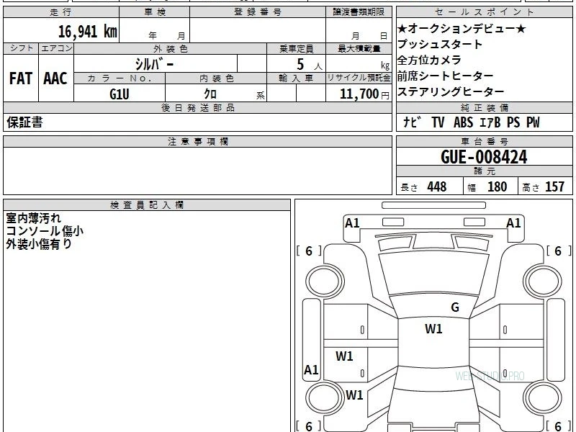
Task: Select the シルバー exterior color value
Action: coord(155,64)
